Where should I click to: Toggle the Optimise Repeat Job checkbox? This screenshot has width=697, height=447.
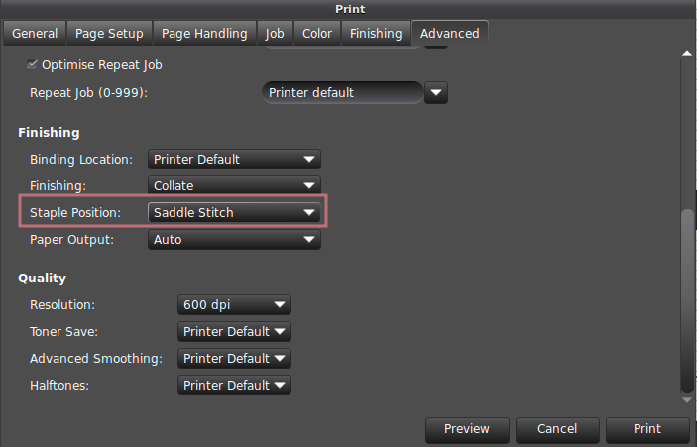coord(30,64)
